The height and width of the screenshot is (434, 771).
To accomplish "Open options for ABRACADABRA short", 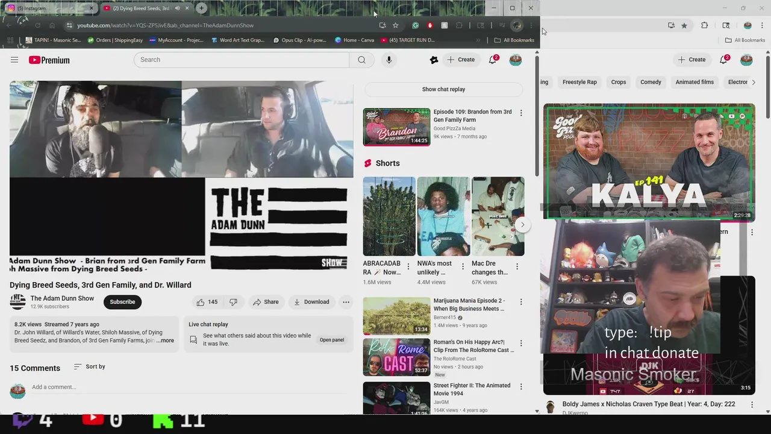I will coord(408,266).
